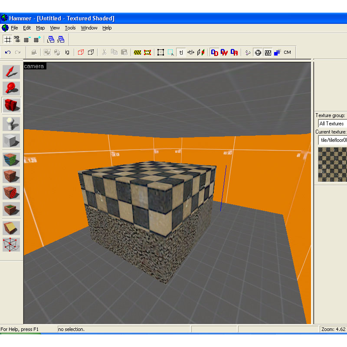Screen dimensions: 347x347
Task: Open the Tools menu
Action: click(70, 28)
